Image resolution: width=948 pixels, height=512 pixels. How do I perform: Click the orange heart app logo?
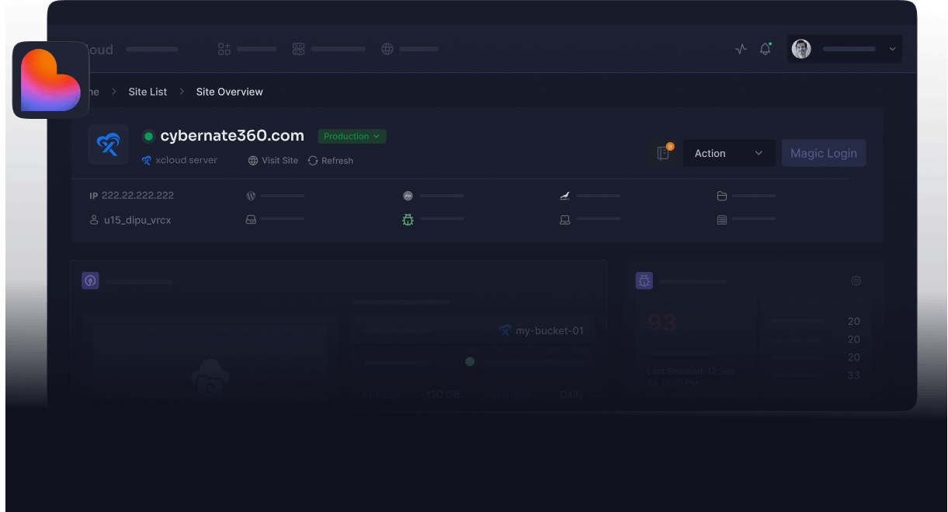50,80
